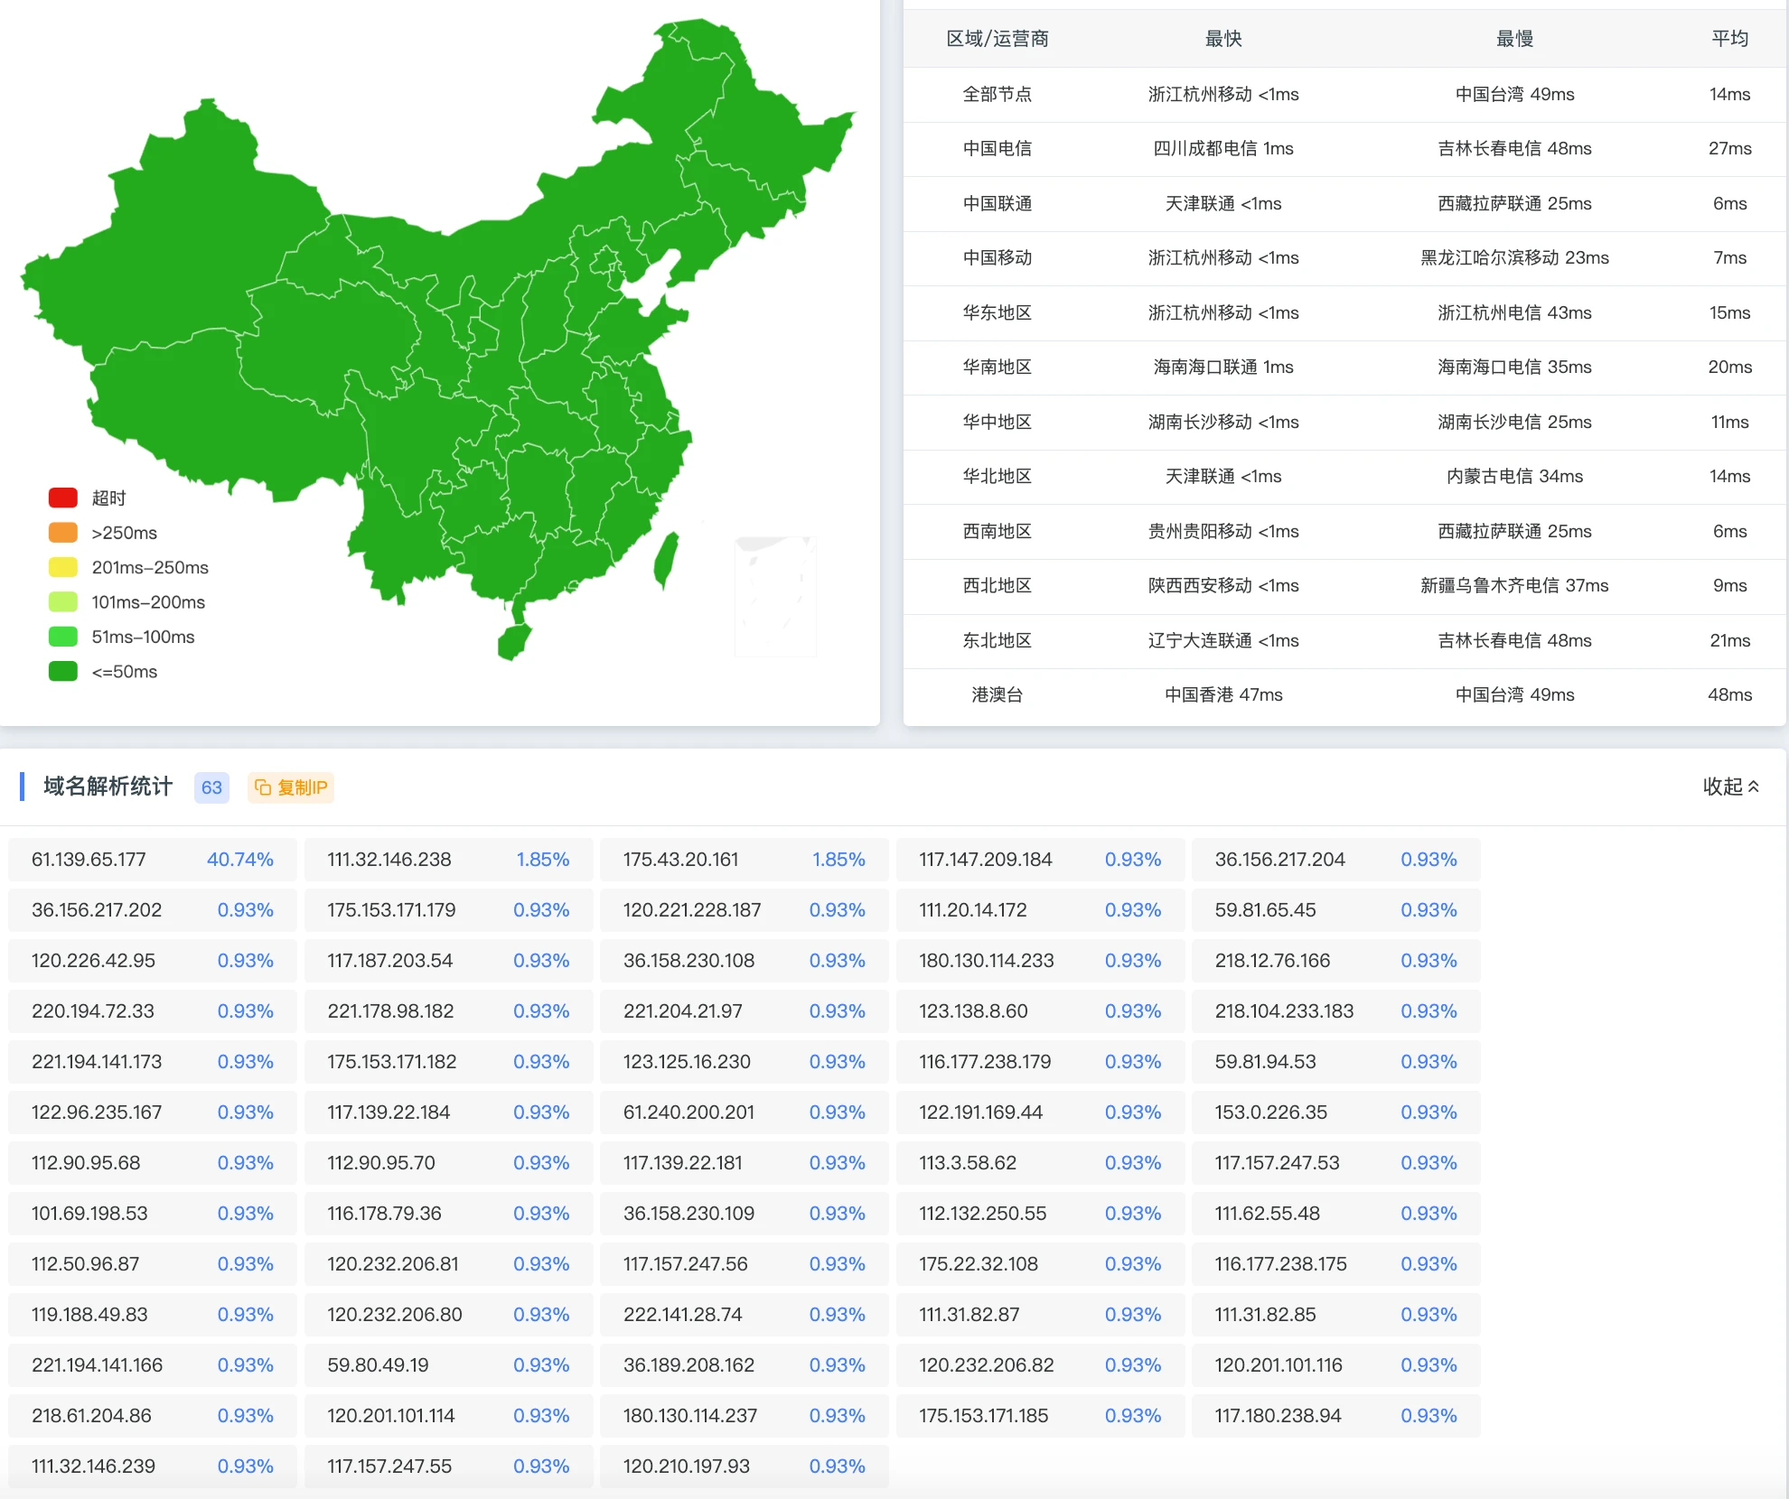Select IP address 120.210.197.93
Viewport: 1789px width, 1499px height.
686,1466
